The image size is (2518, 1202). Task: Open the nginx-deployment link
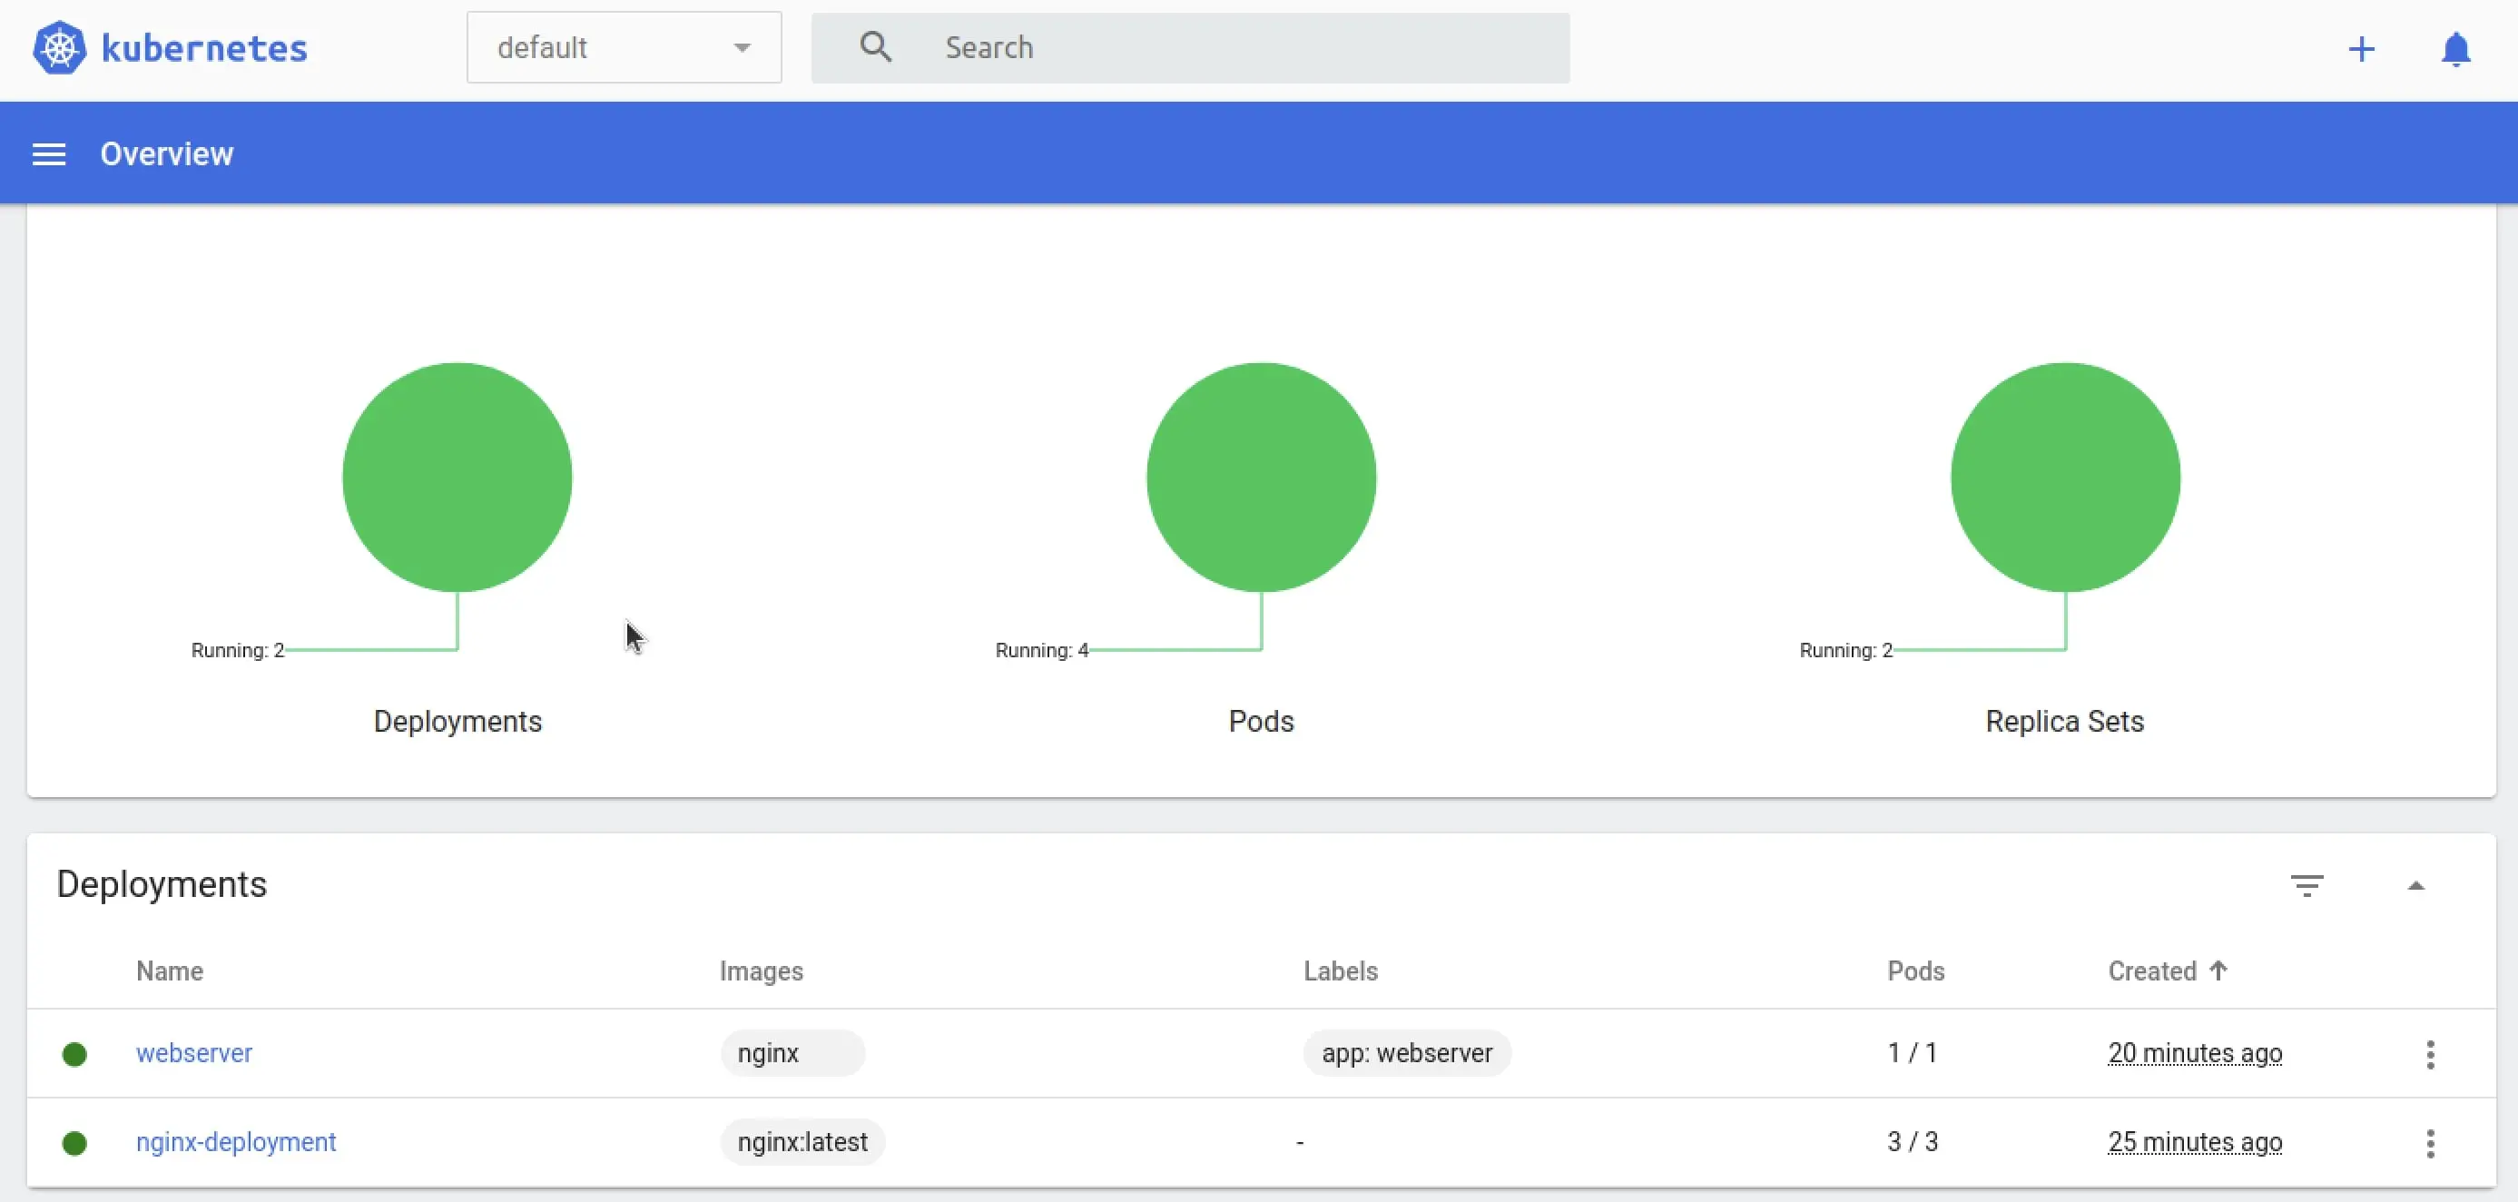(237, 1141)
